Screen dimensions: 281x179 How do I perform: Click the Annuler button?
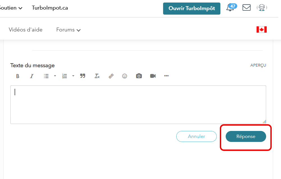197,136
